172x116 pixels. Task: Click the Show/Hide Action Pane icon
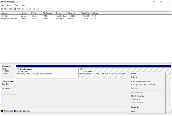(x=18, y=9)
